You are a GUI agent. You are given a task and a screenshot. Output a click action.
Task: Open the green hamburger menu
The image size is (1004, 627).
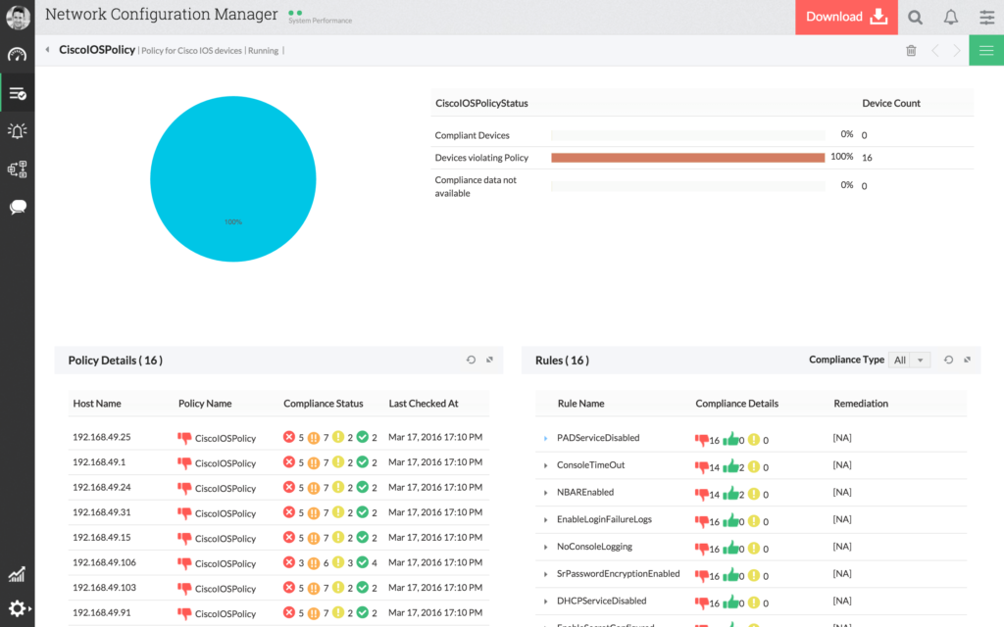pos(986,51)
